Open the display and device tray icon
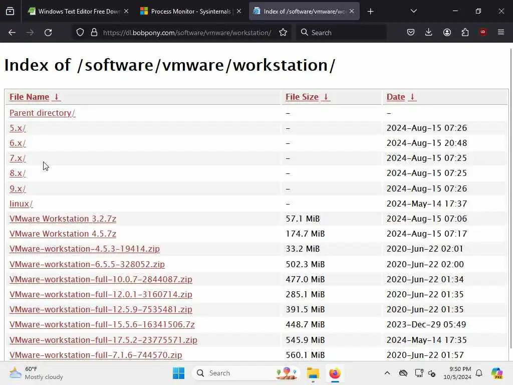The width and height of the screenshot is (513, 385). pyautogui.click(x=419, y=373)
